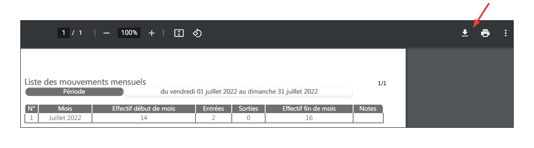This screenshot has width=534, height=148.
Task: Click the Entrées column header
Action: 214,109
